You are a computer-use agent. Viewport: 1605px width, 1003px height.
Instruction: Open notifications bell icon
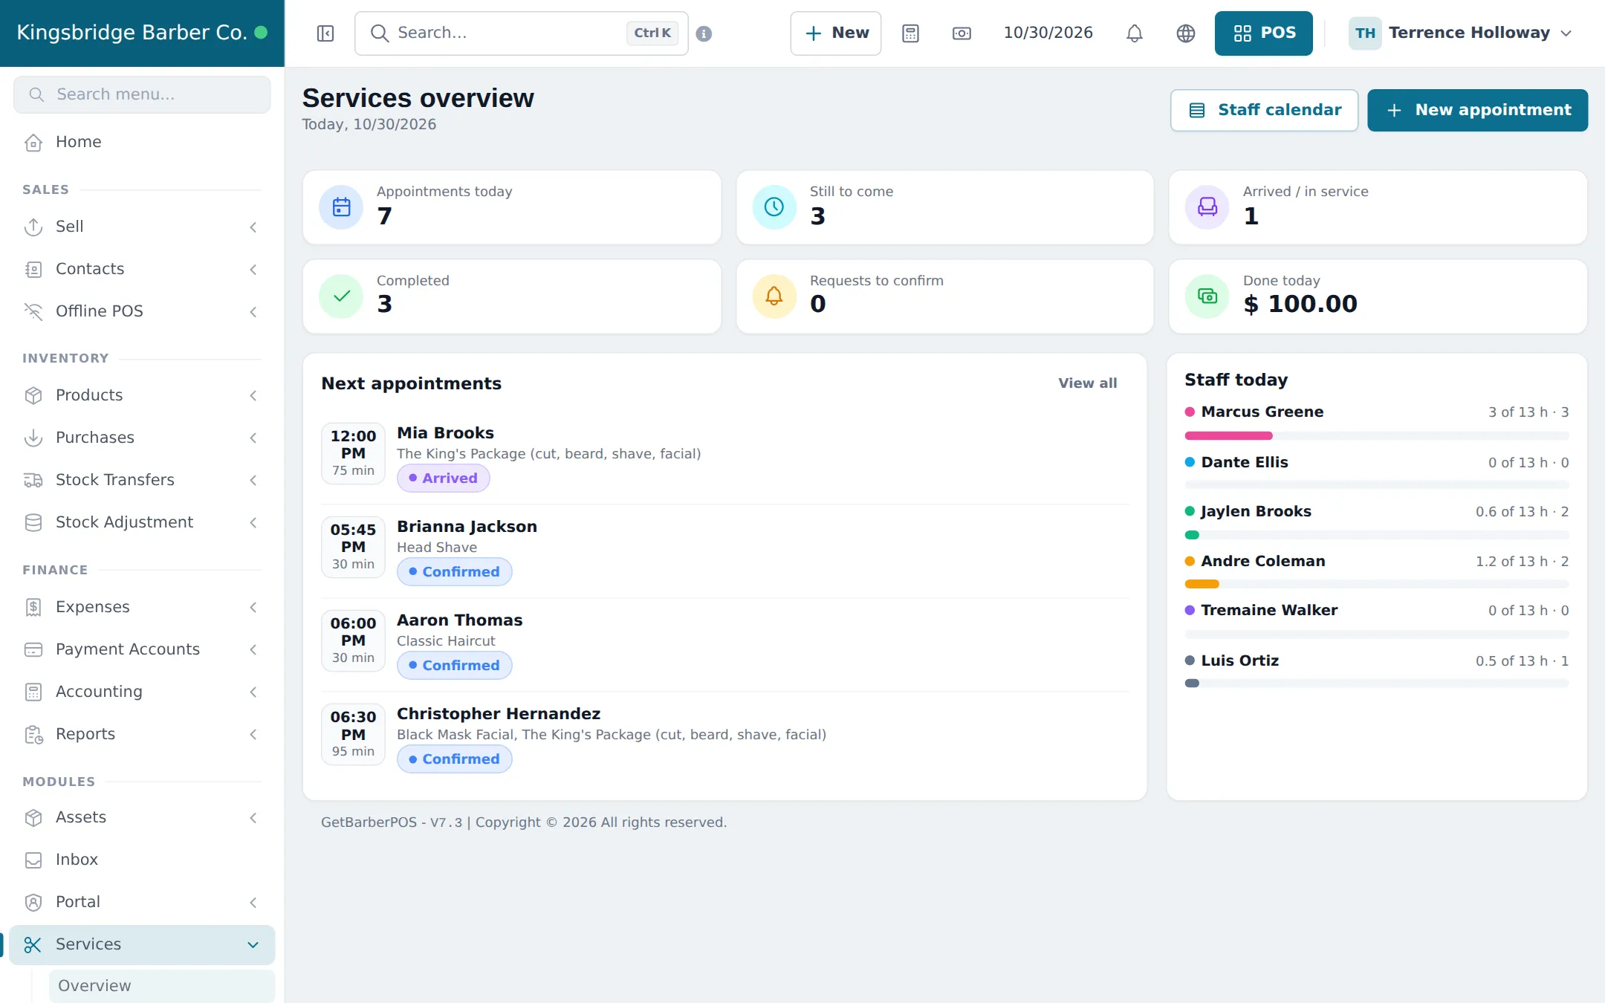tap(1134, 33)
